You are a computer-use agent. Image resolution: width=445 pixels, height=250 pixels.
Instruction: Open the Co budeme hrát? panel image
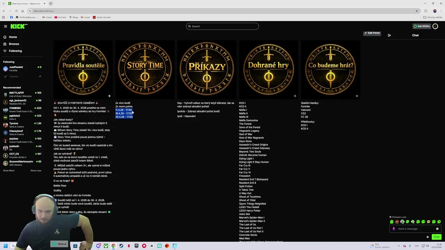coord(331,70)
